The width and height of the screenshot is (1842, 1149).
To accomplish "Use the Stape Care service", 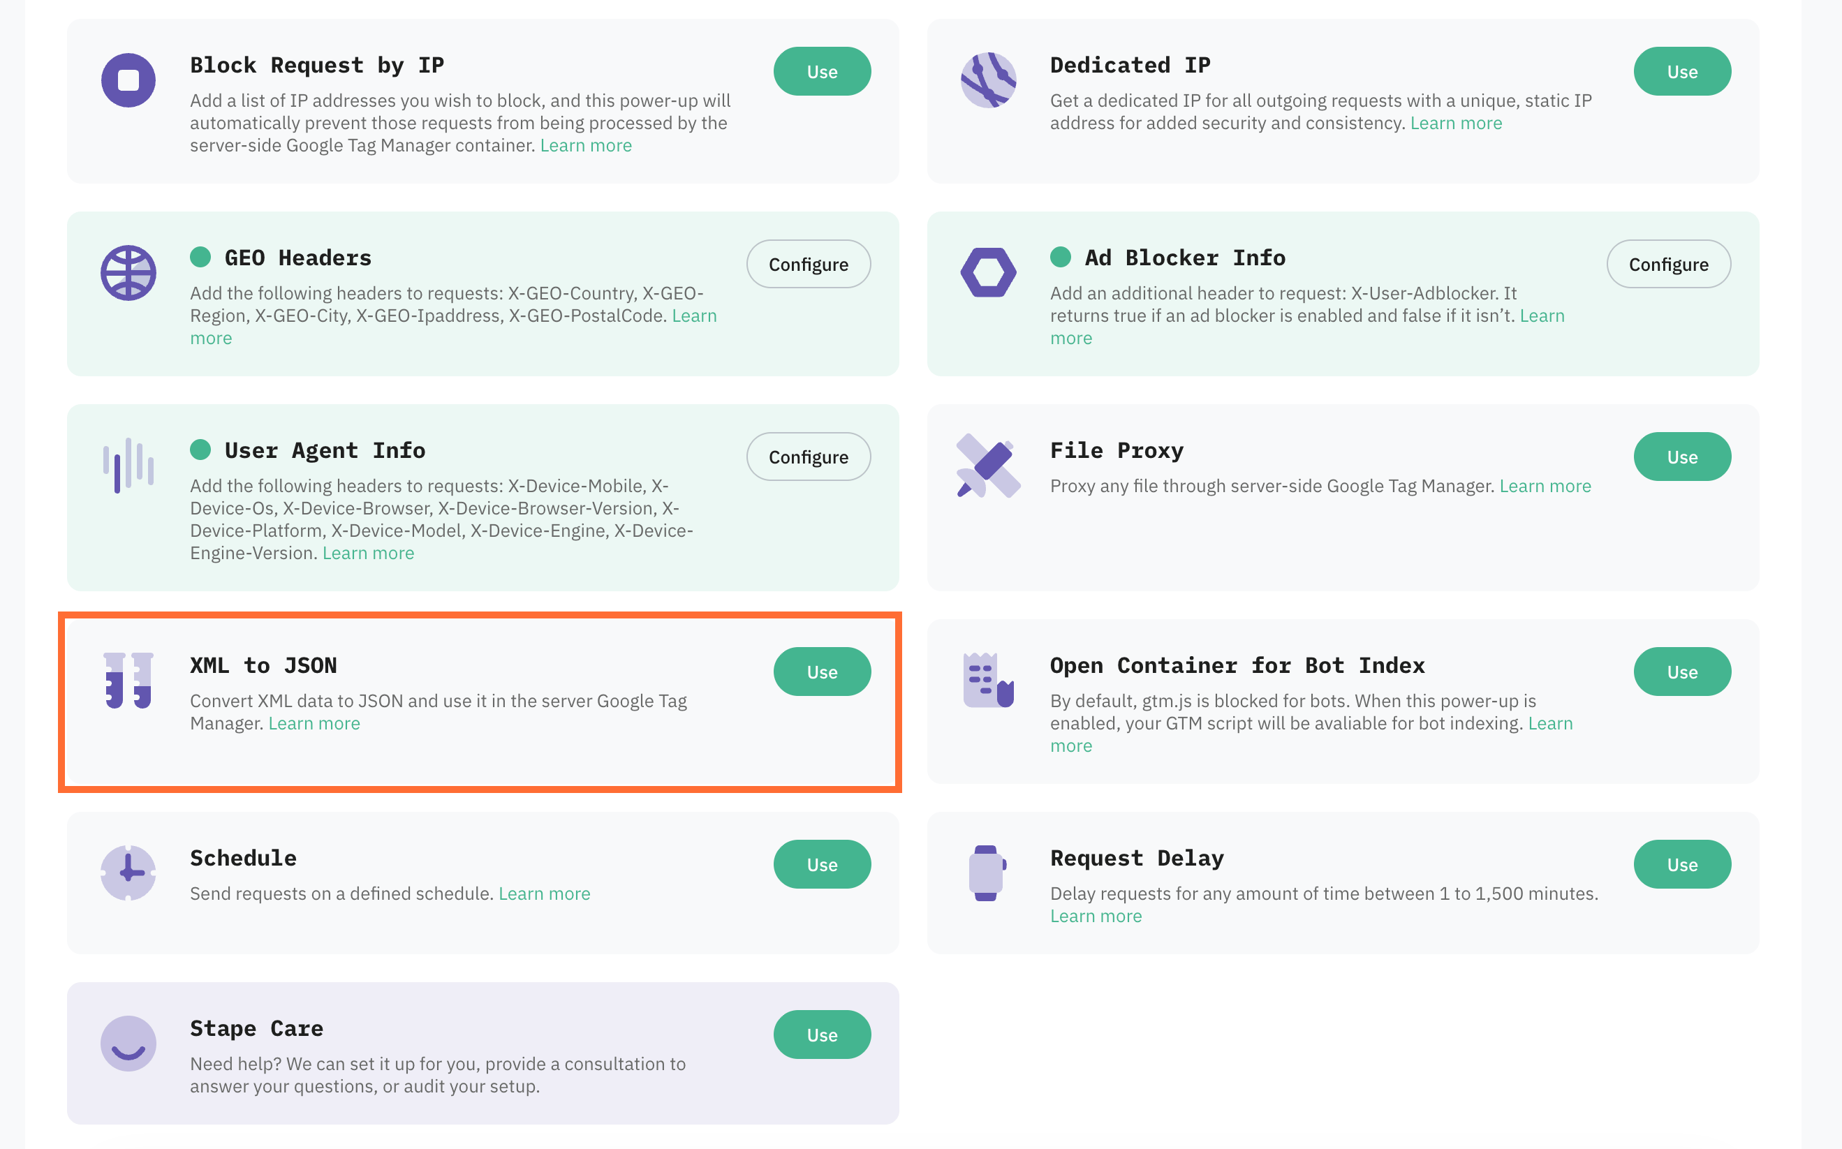I will [x=823, y=1035].
